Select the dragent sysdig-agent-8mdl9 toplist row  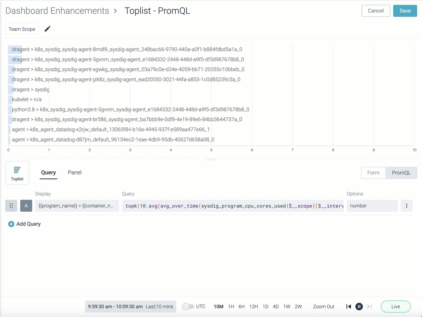coord(127,49)
